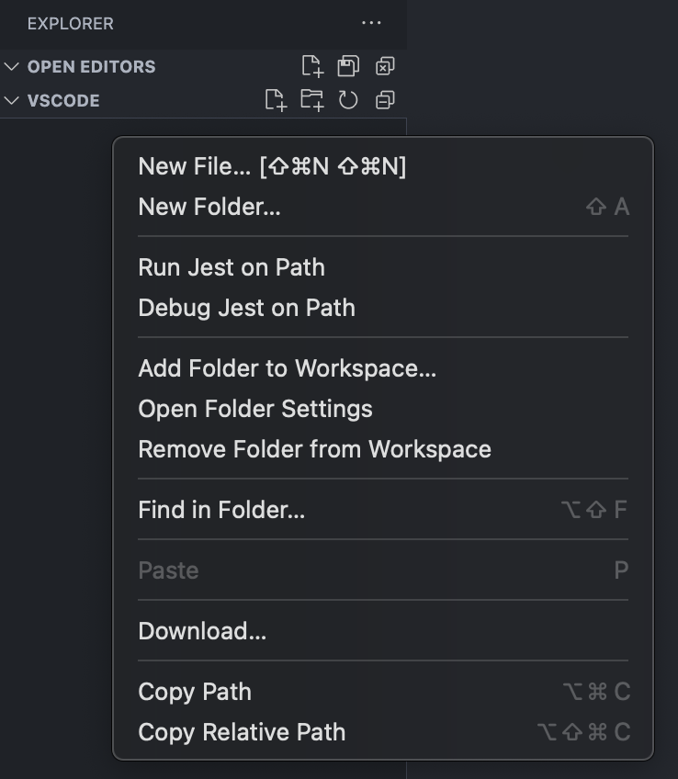
Task: Click New Folder icon in VSCODE header
Action: click(x=312, y=100)
